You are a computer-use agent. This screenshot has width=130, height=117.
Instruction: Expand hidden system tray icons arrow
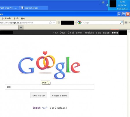point(108,5)
